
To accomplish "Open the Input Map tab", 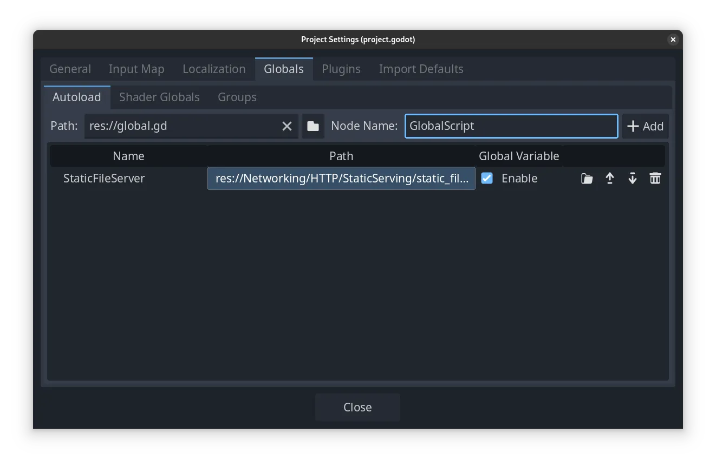I will [136, 69].
